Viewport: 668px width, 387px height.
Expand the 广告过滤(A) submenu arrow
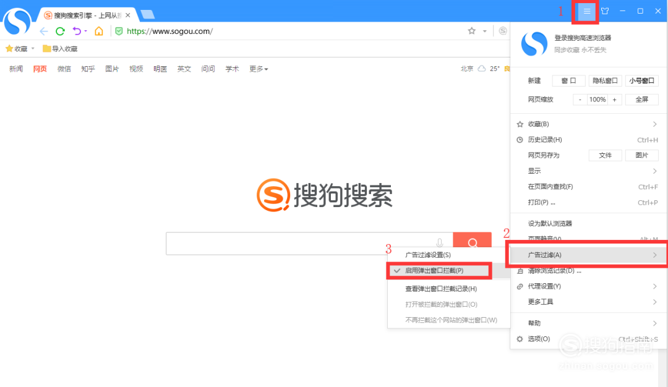click(655, 255)
